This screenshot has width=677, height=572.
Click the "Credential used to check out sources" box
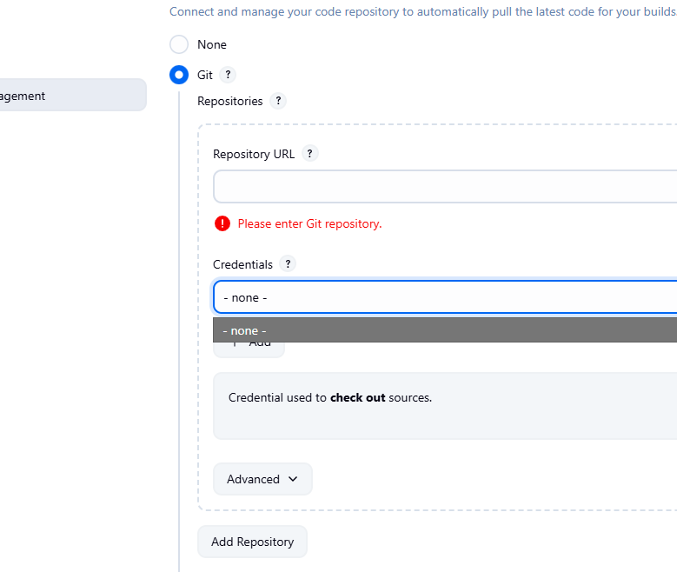(x=444, y=405)
